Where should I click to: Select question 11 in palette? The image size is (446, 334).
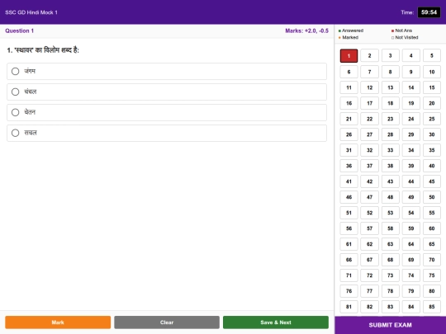(x=349, y=87)
